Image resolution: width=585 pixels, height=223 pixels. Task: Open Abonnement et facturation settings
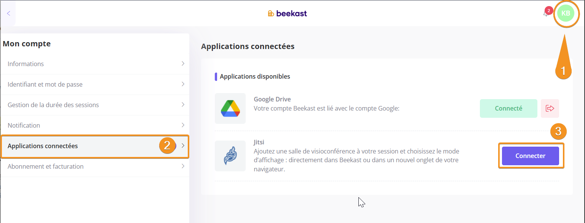pyautogui.click(x=46, y=166)
